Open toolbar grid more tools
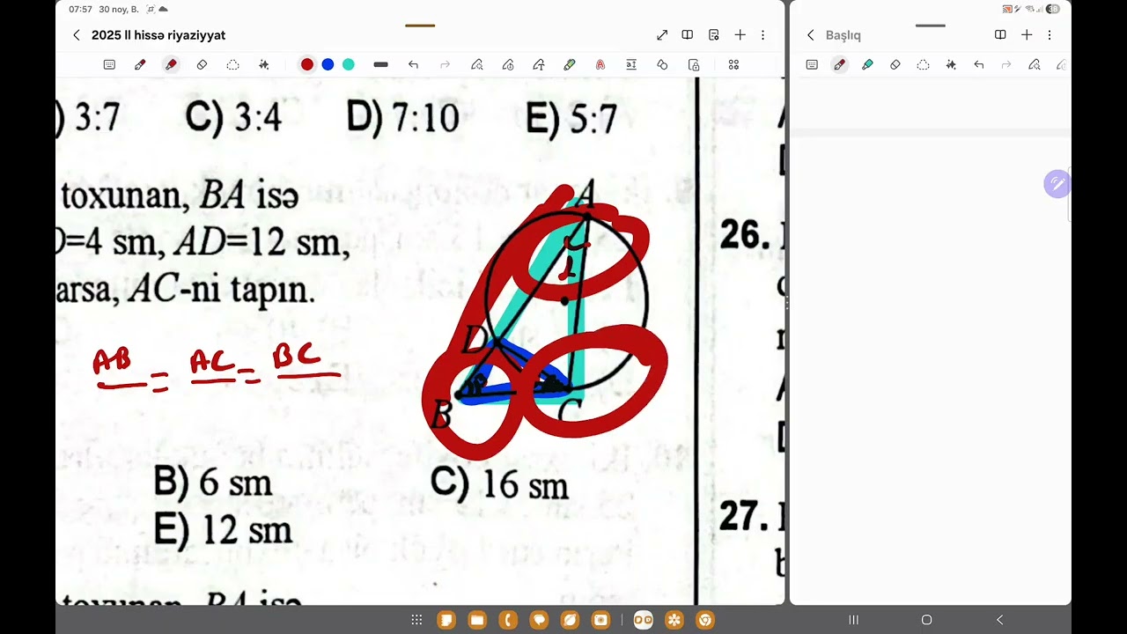This screenshot has width=1127, height=634. click(x=733, y=64)
